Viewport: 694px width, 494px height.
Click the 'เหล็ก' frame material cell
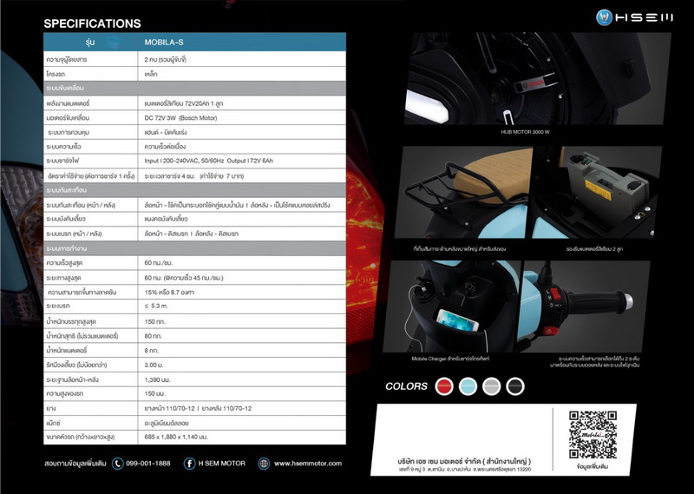tap(242, 74)
